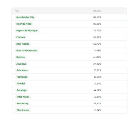
Task: Open the Inter de Milão team link
Action: click(x=24, y=24)
